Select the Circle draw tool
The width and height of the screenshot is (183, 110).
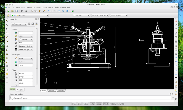7,29
